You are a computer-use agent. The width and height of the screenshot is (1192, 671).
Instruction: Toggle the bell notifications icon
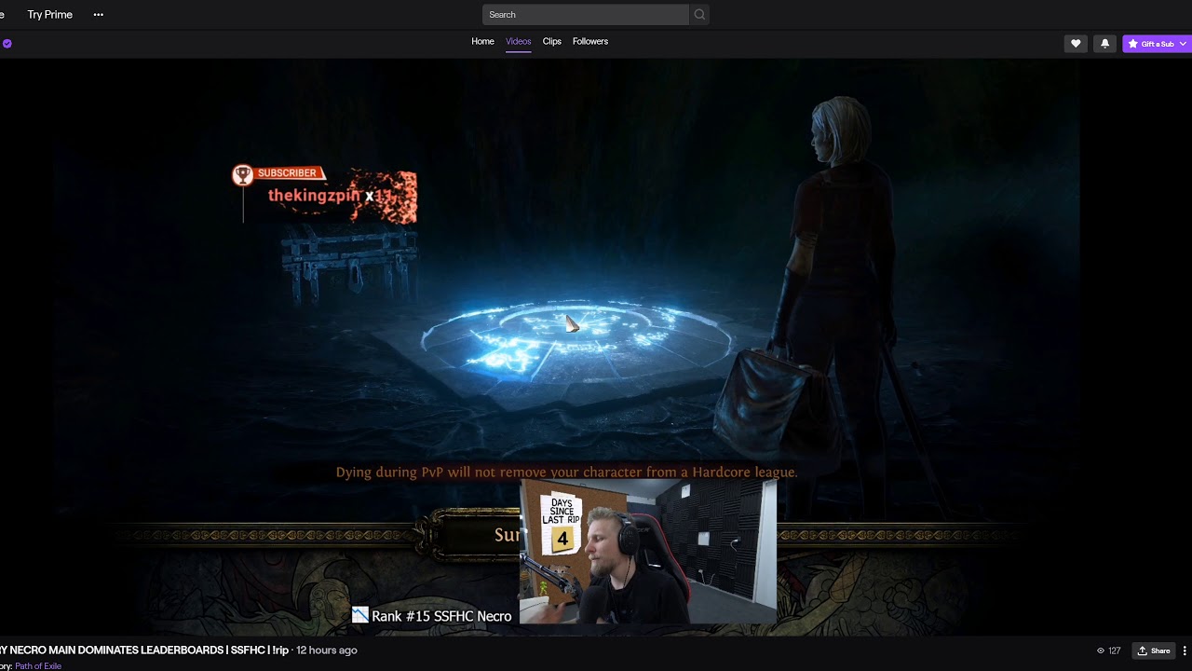pos(1105,44)
